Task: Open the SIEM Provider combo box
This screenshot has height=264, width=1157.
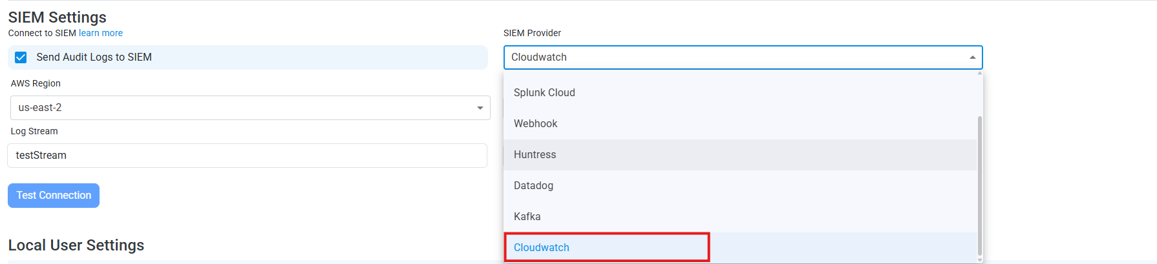Action: pos(743,57)
